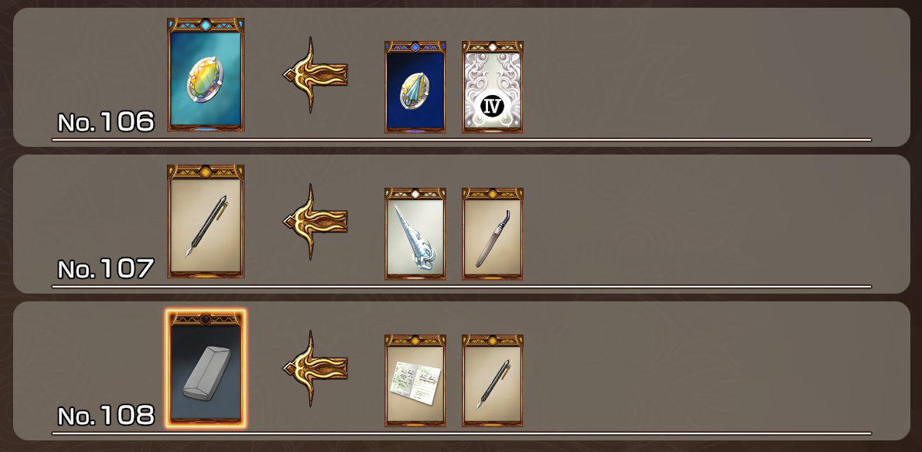Click the dark blue gem ingredient card
This screenshot has height=452, width=922.
click(x=415, y=87)
